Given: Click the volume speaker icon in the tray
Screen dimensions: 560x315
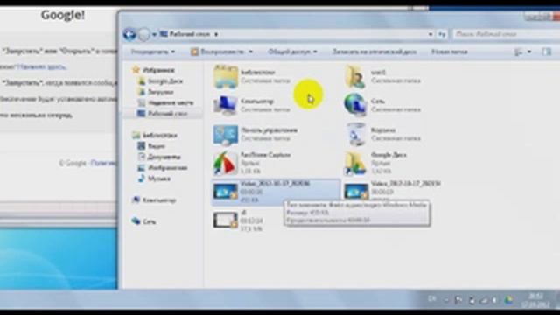Looking at the screenshot, I should 495,300.
